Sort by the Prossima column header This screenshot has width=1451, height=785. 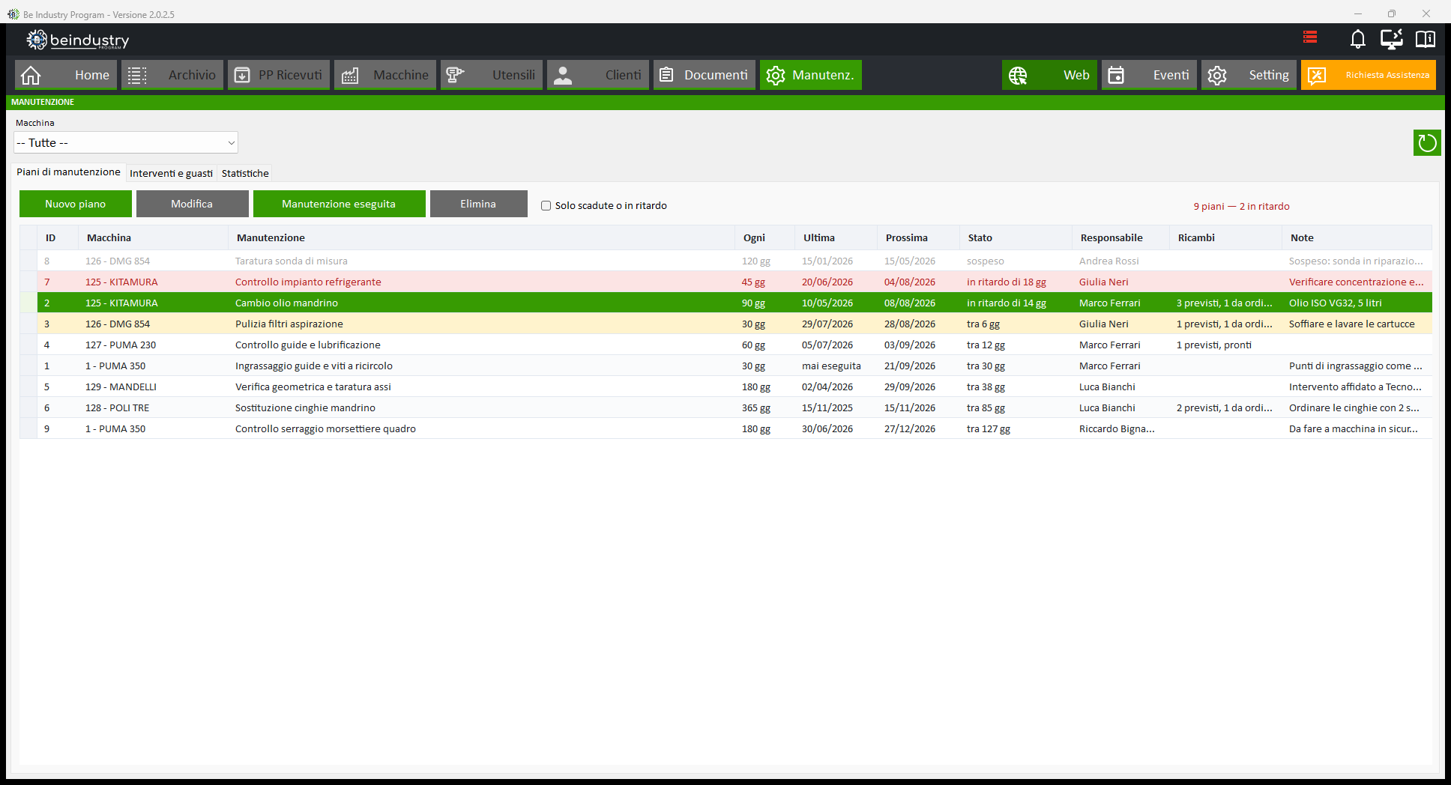918,237
